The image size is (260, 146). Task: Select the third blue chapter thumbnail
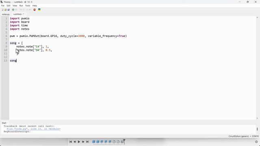pyautogui.click(x=102, y=142)
